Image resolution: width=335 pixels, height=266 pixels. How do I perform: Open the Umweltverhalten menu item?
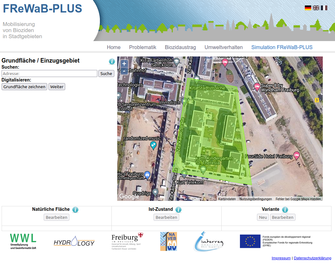[224, 47]
